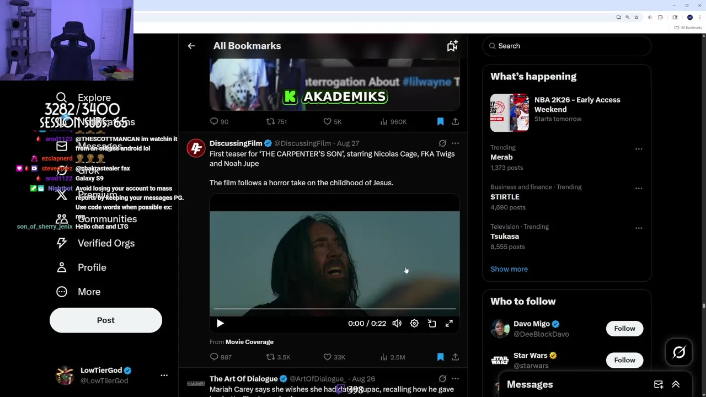Open Grok action on DiscussingFilm post
Screen dimensions: 706x397
[x=442, y=143]
